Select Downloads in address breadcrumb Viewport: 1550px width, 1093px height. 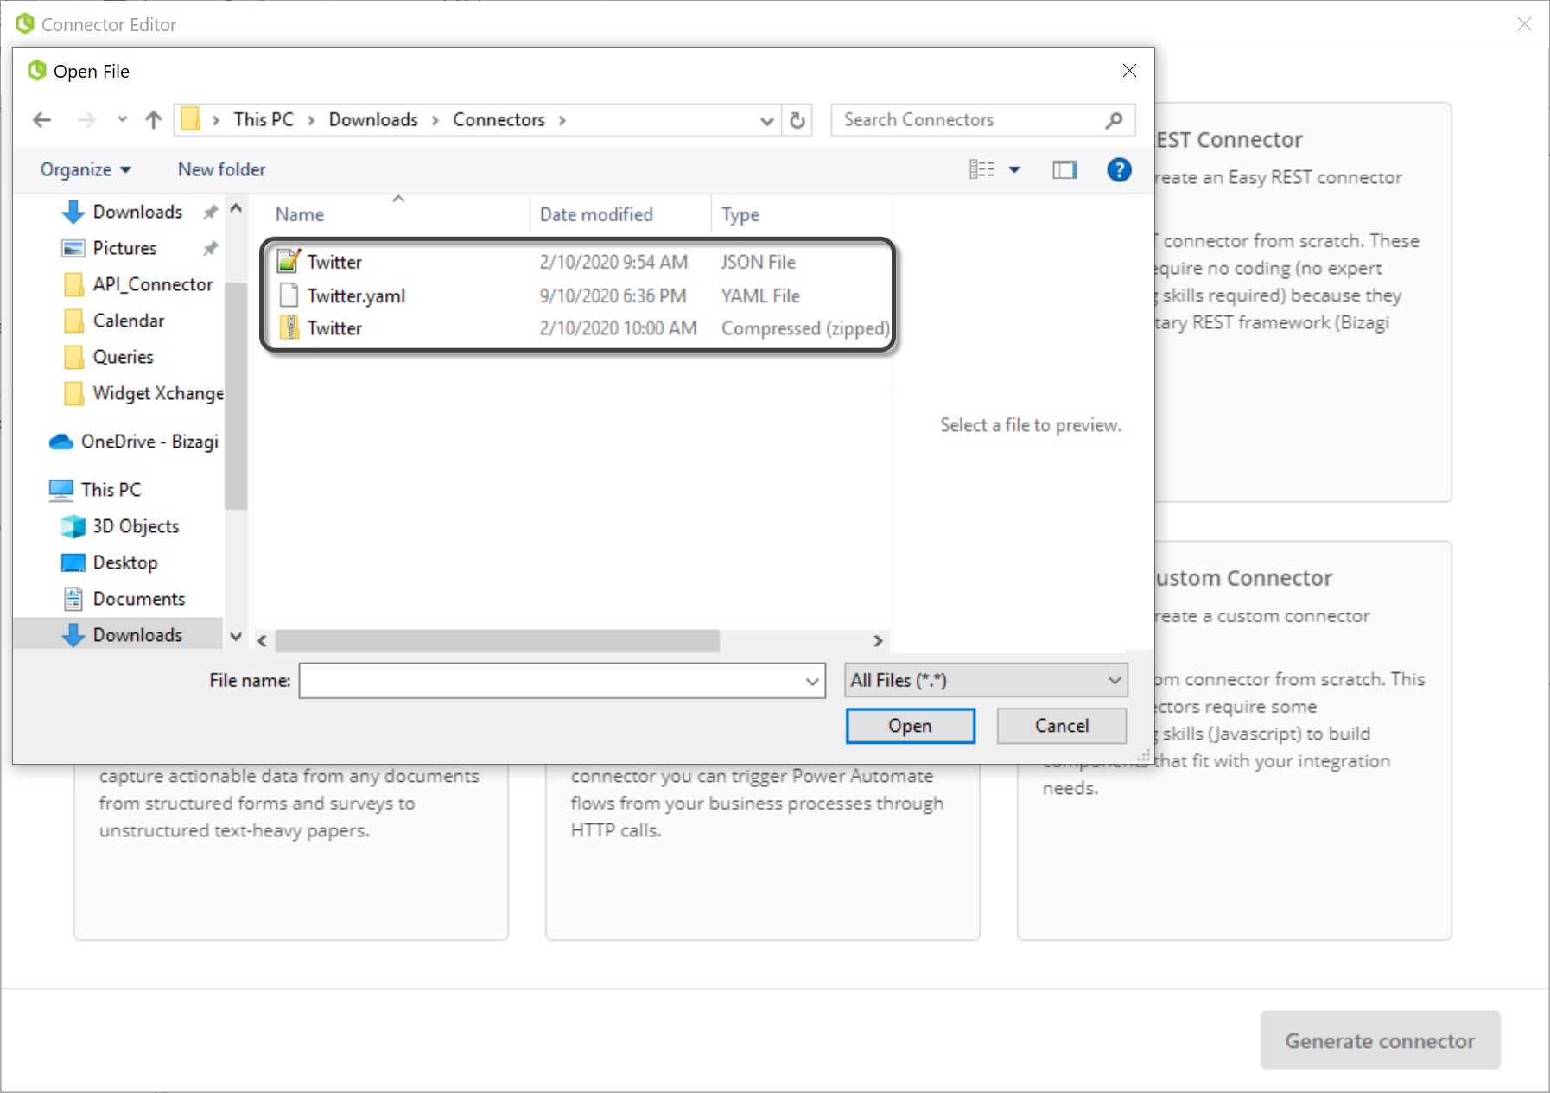[373, 120]
